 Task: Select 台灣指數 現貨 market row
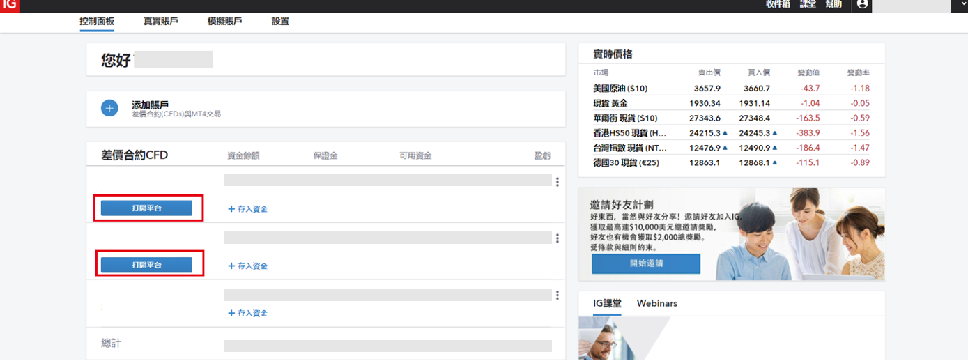(x=731, y=148)
